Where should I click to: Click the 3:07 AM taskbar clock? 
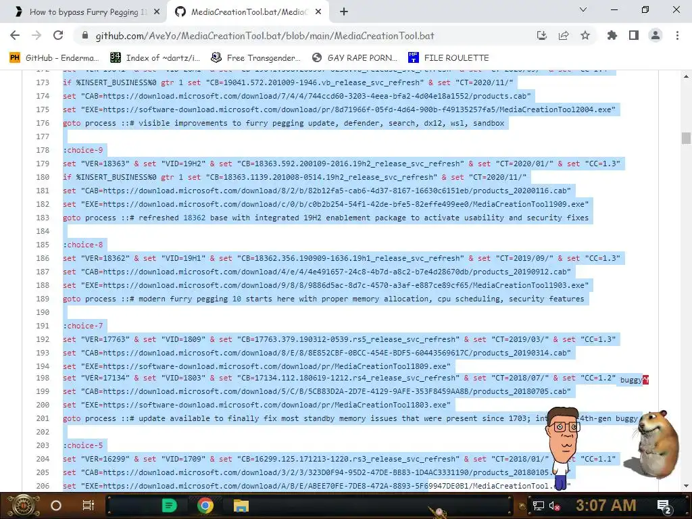point(605,505)
